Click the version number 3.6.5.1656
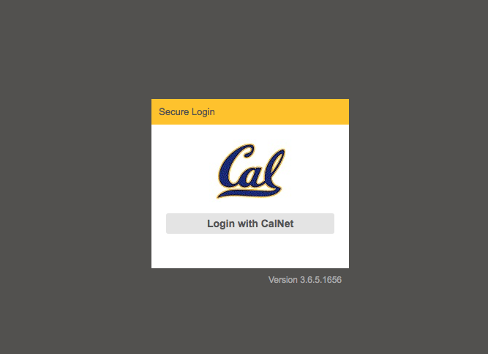This screenshot has height=354, width=488. point(320,280)
